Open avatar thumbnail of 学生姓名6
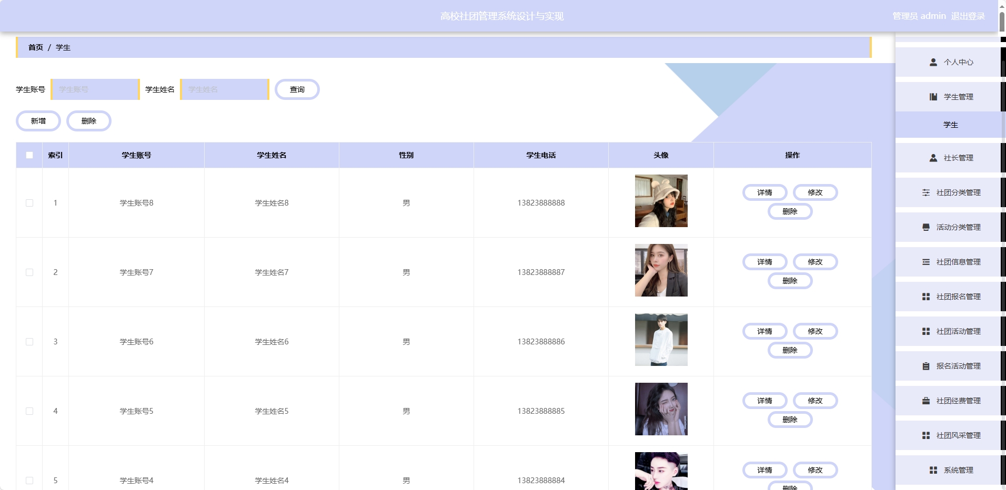The width and height of the screenshot is (1006, 490). pyautogui.click(x=661, y=340)
